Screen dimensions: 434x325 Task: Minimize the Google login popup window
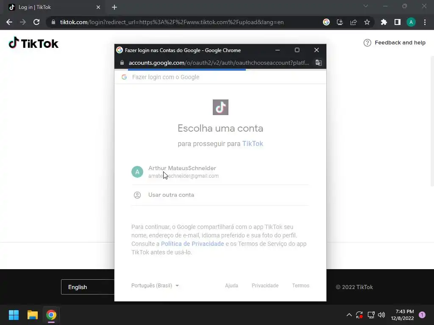[x=278, y=50]
